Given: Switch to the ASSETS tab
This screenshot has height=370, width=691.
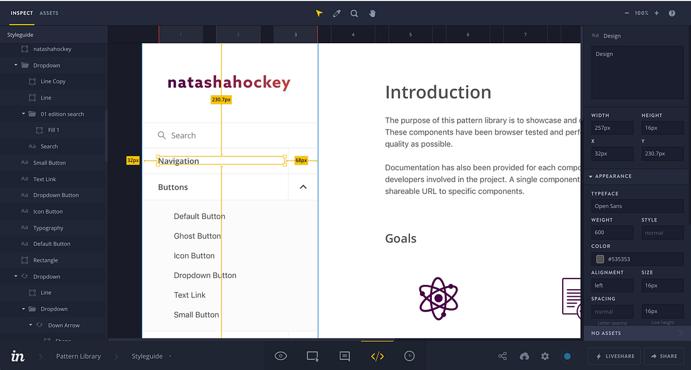Looking at the screenshot, I should coord(49,13).
